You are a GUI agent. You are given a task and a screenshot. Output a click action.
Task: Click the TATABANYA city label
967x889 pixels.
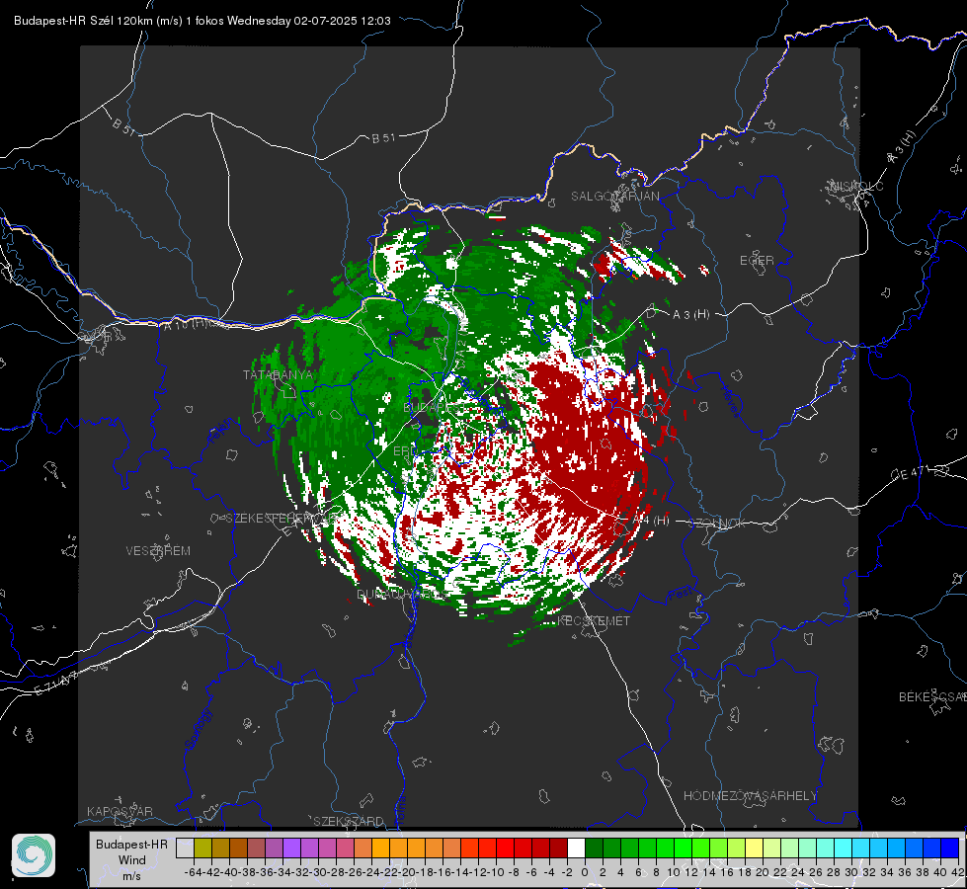point(279,375)
